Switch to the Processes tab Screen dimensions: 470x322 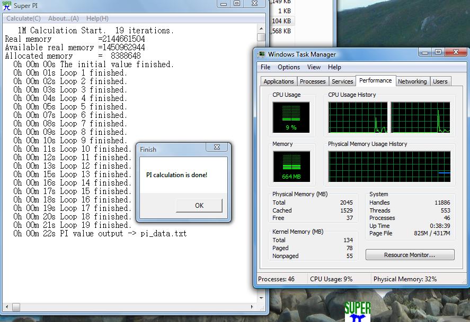pos(313,81)
